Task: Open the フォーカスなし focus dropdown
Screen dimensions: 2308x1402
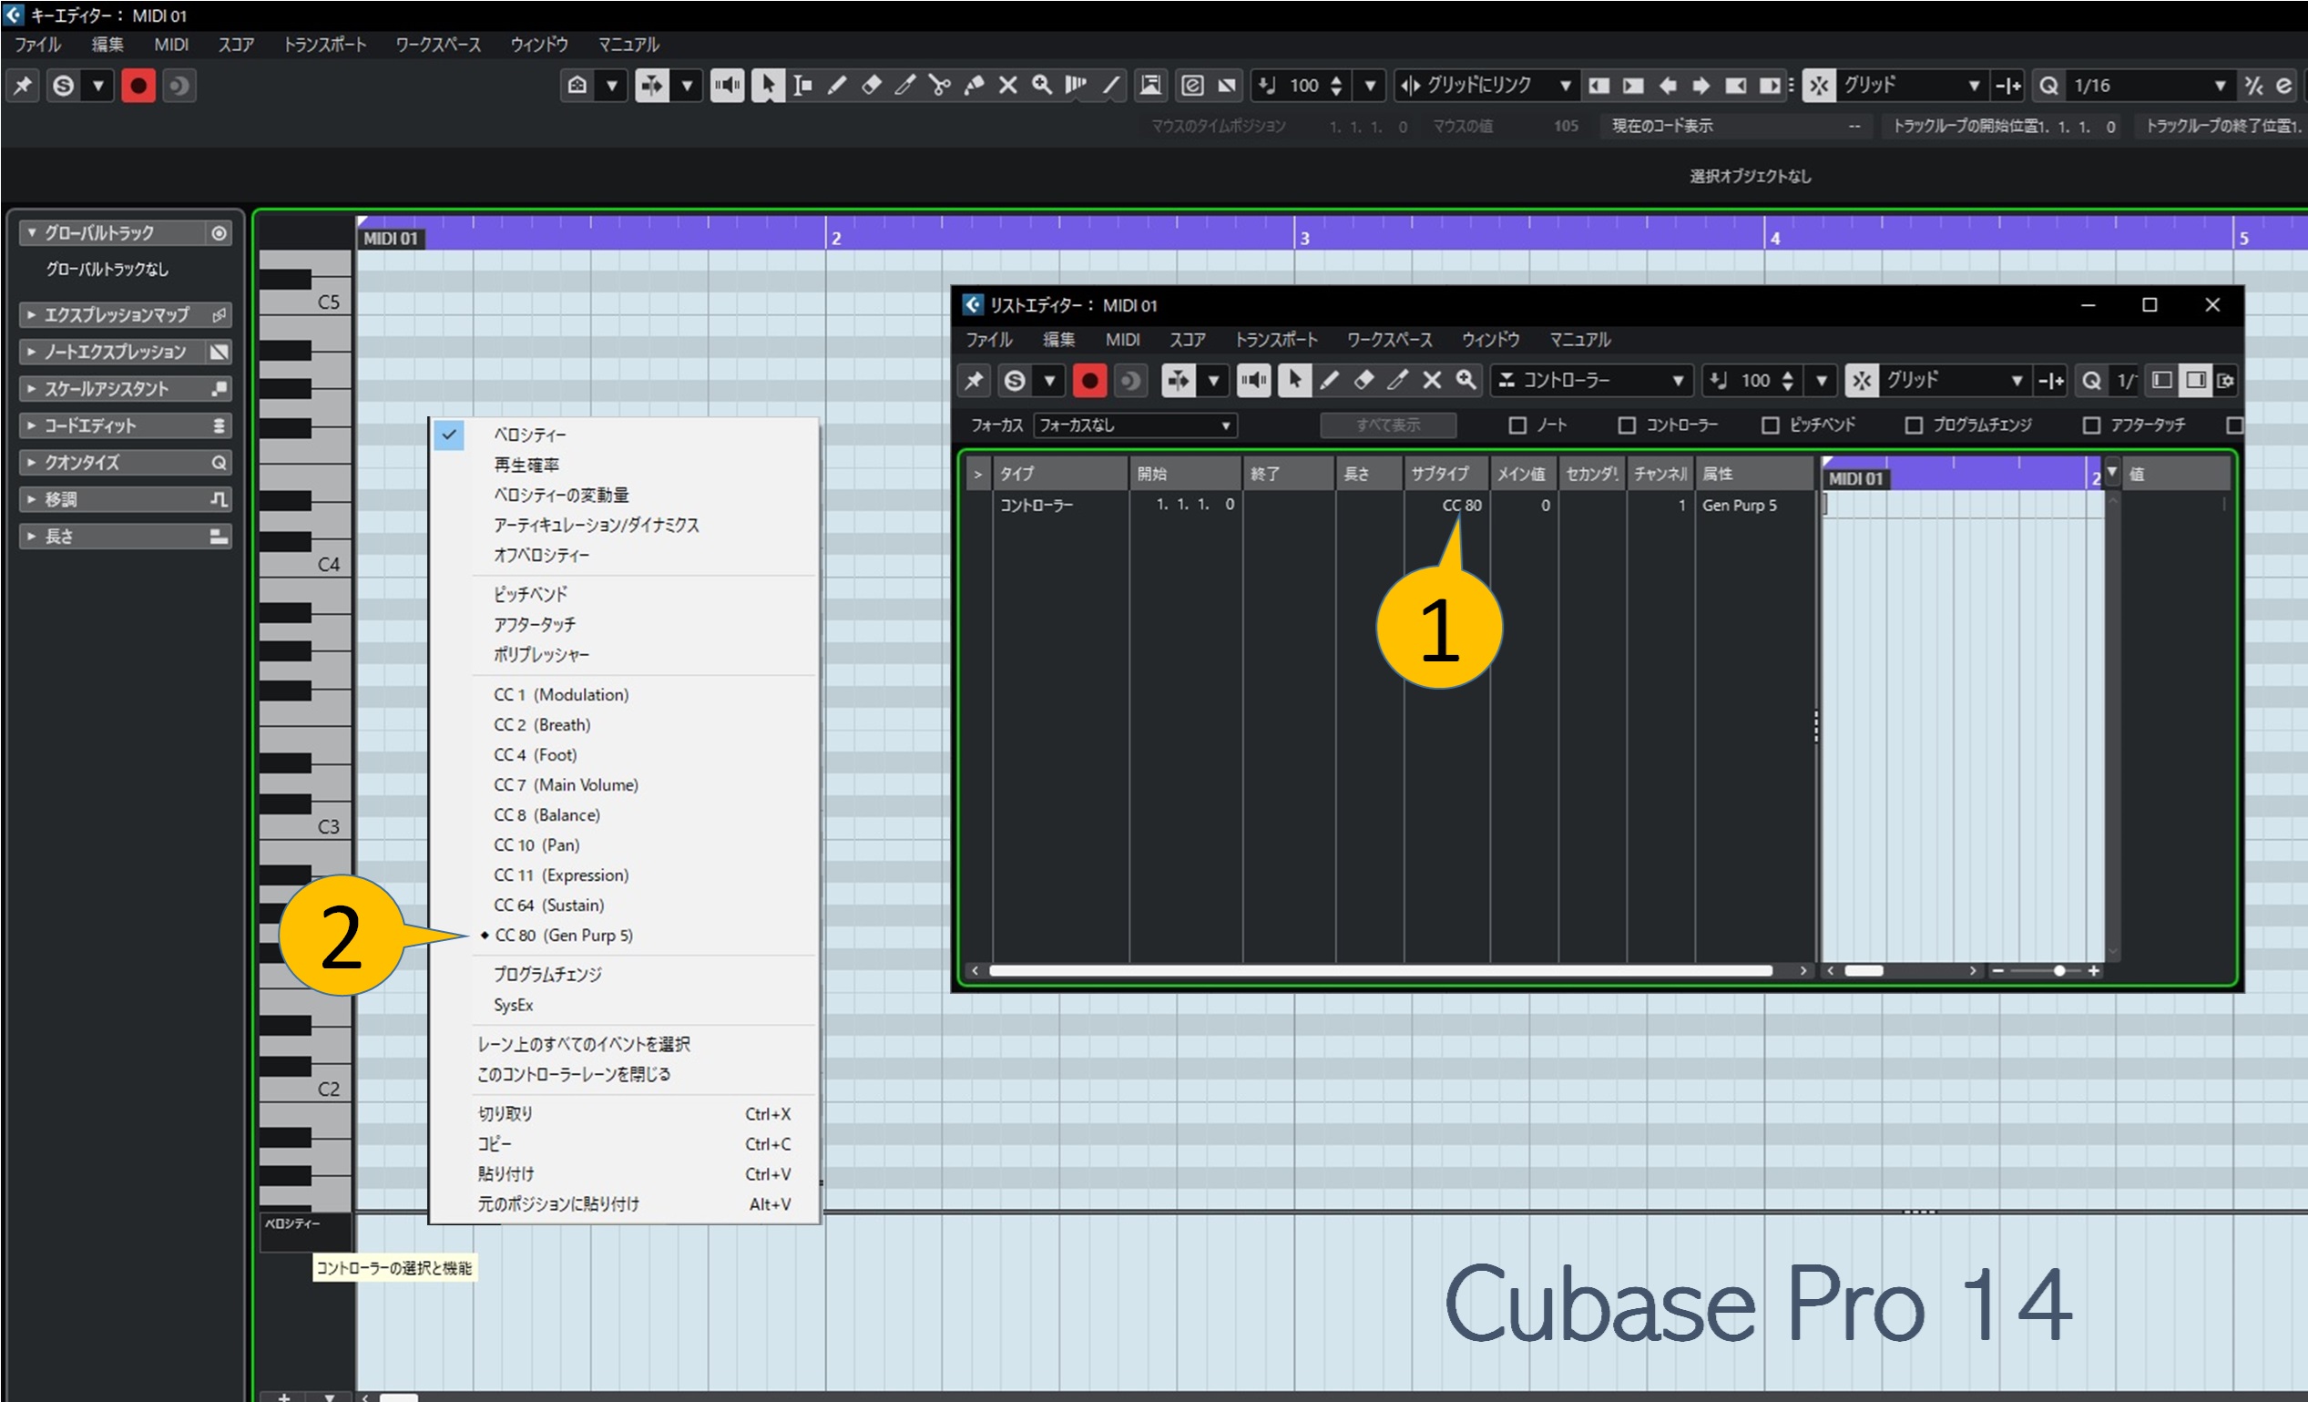Action: pyautogui.click(x=1134, y=425)
